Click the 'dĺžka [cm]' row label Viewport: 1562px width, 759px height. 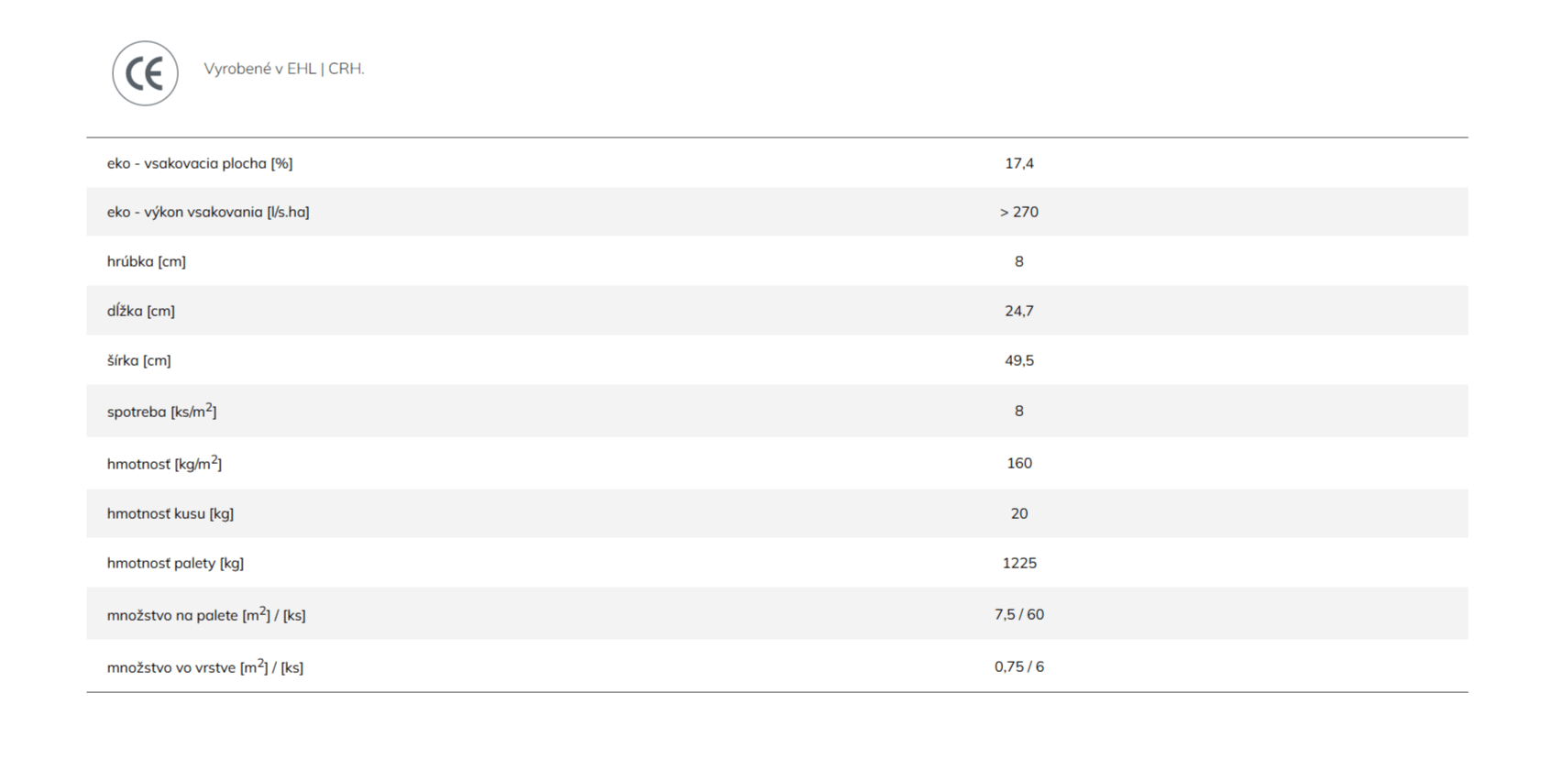pos(141,311)
